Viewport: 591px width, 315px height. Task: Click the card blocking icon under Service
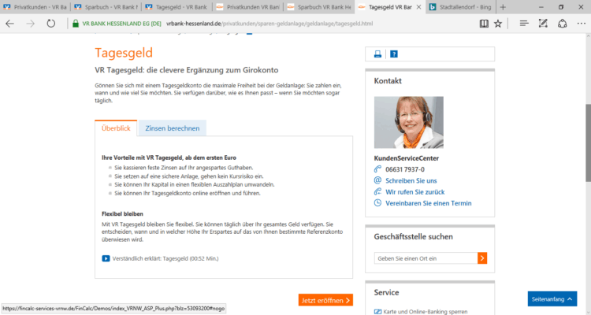(377, 312)
